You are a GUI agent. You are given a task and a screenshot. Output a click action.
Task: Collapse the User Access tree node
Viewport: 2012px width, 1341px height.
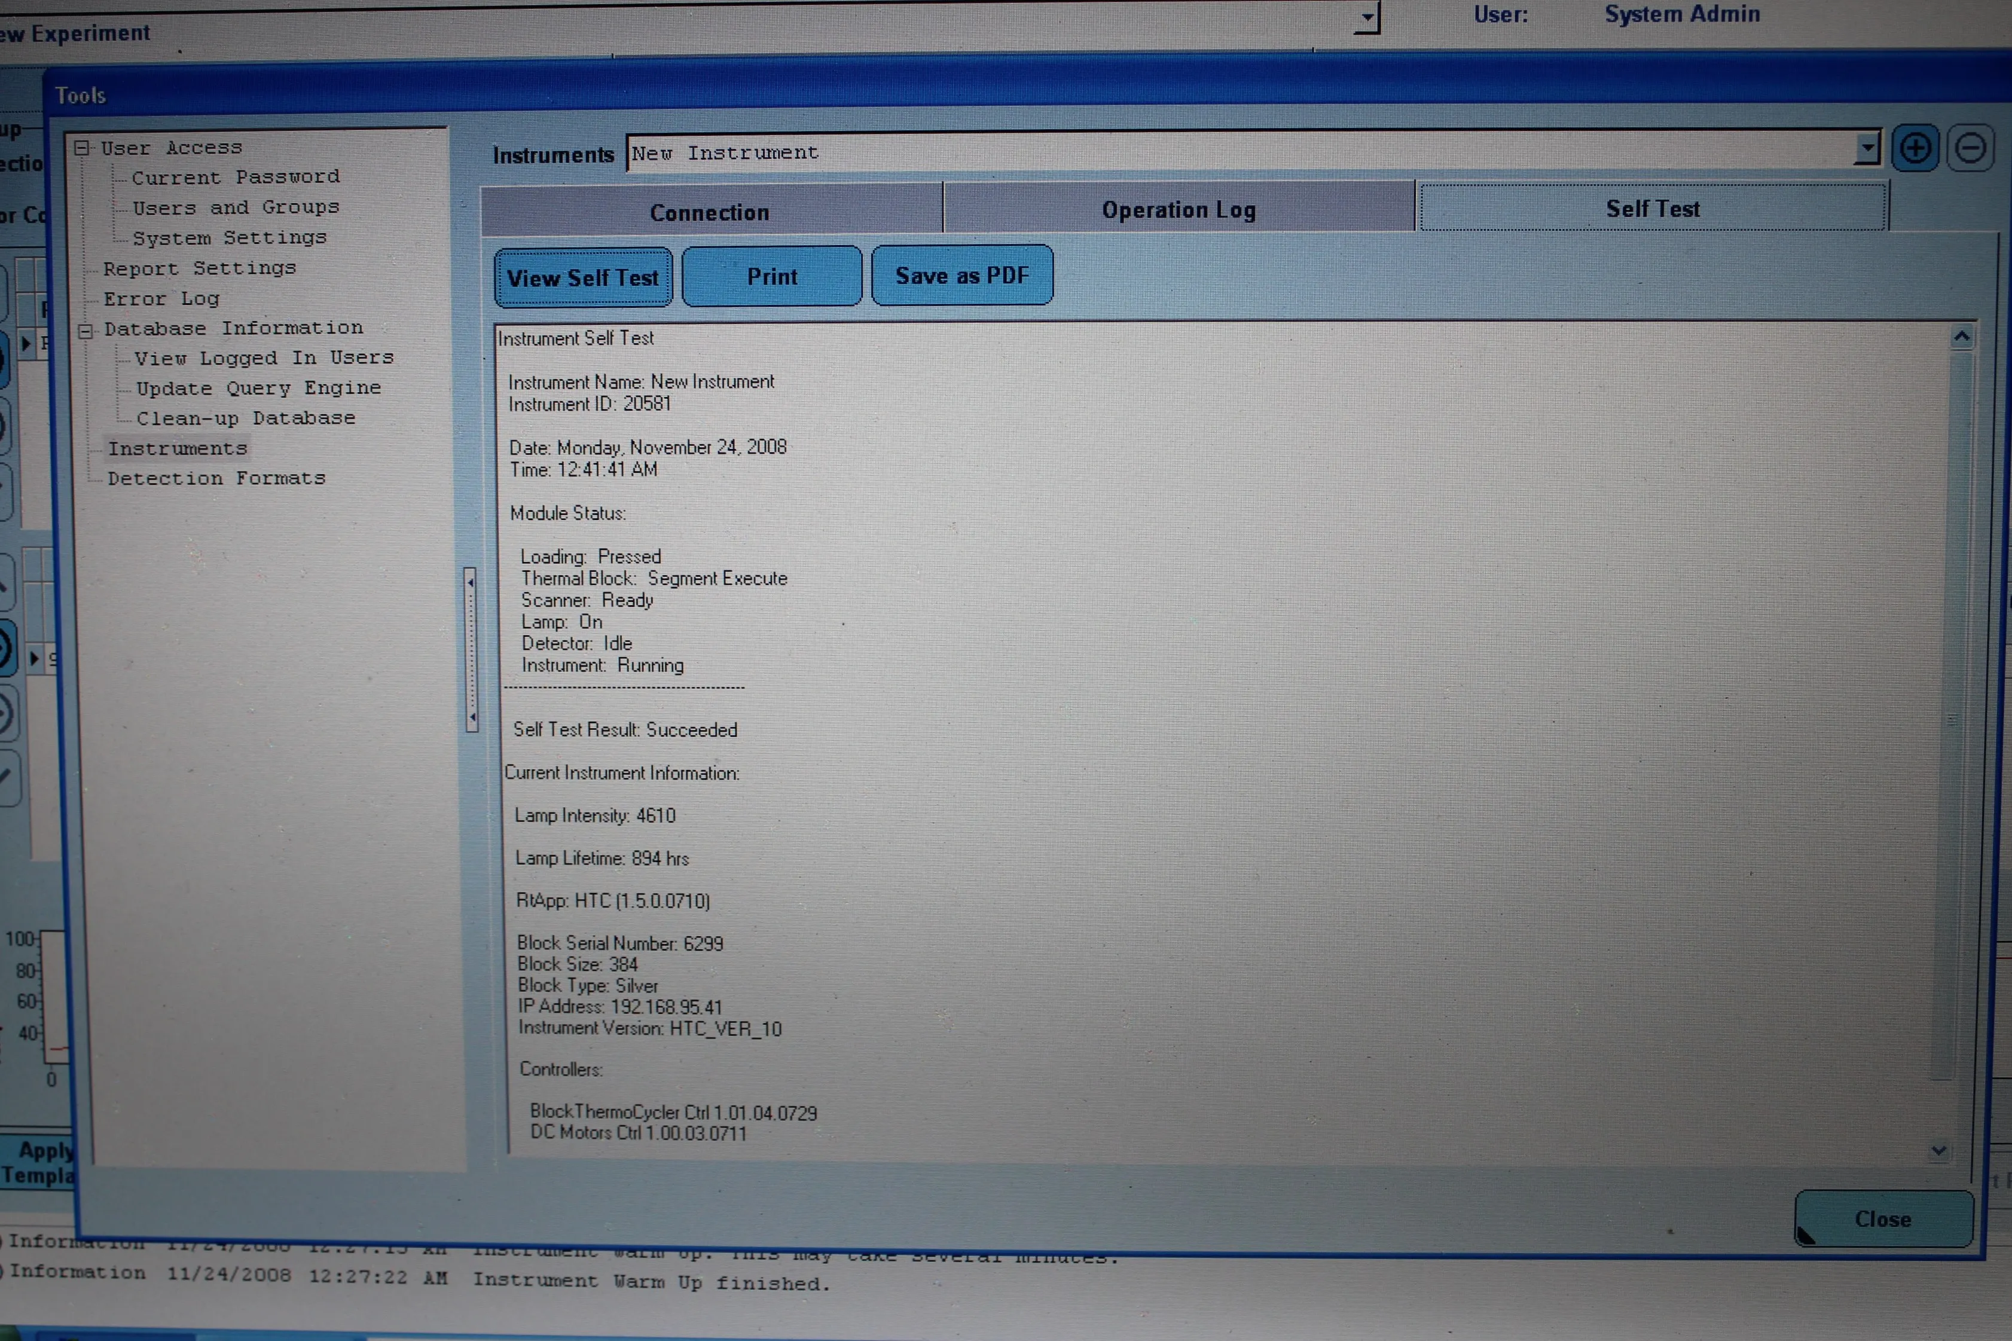pos(82,148)
